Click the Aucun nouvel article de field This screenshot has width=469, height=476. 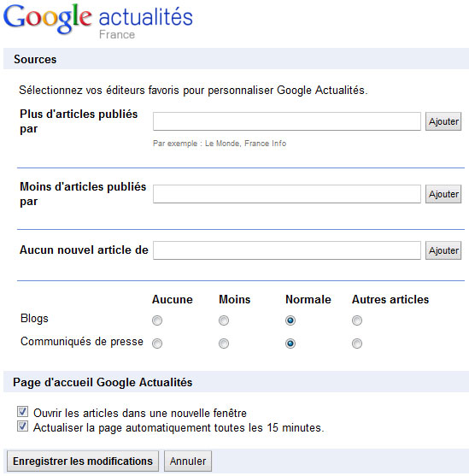(287, 250)
